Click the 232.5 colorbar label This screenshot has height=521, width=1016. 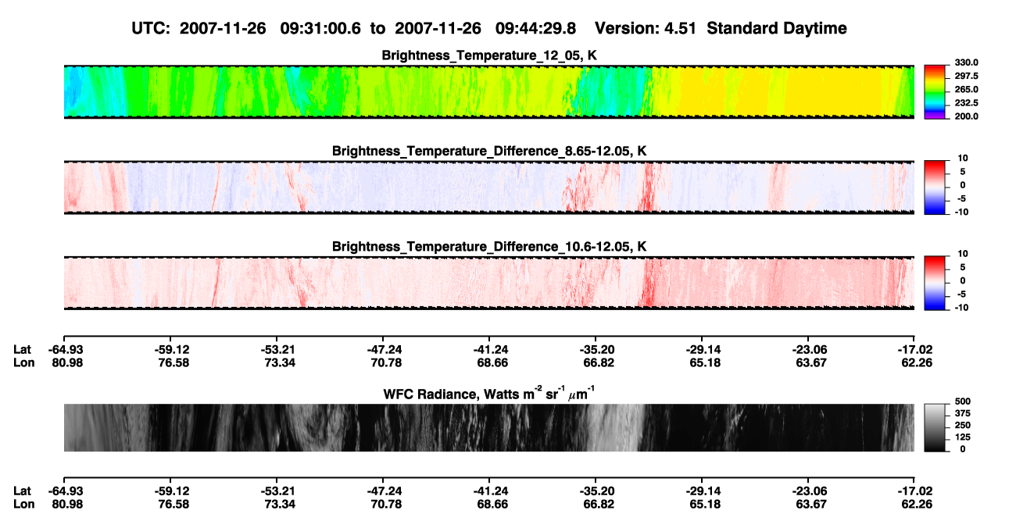click(x=966, y=102)
